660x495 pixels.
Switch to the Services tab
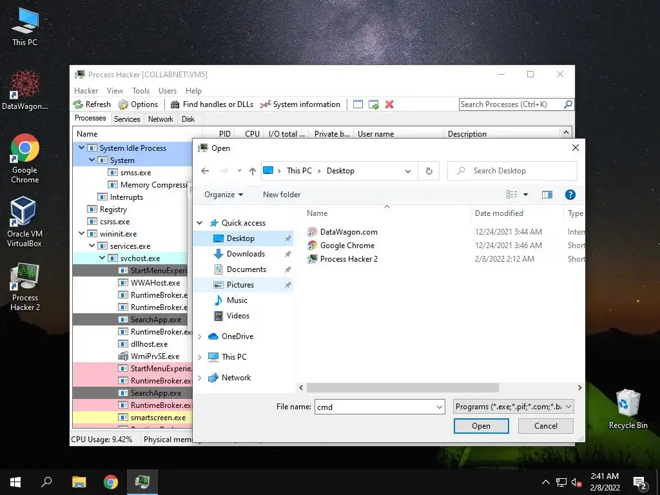pos(127,119)
